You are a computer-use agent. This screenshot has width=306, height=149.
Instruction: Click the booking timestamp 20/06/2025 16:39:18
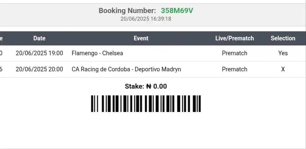[x=146, y=19]
